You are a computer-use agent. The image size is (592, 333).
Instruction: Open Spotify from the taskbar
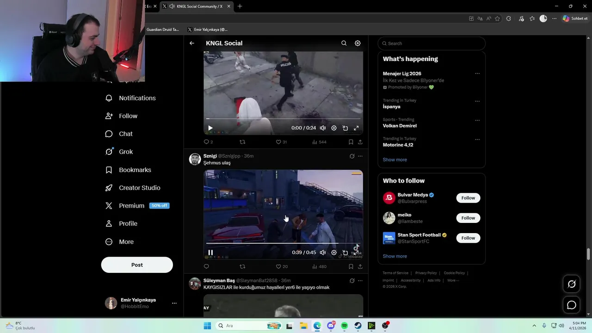[x=345, y=326]
